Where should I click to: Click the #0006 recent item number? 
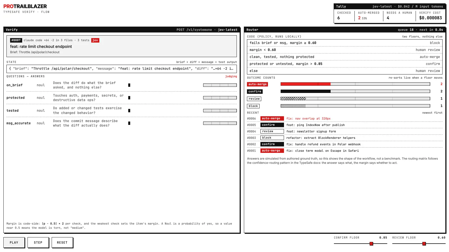click(251, 119)
